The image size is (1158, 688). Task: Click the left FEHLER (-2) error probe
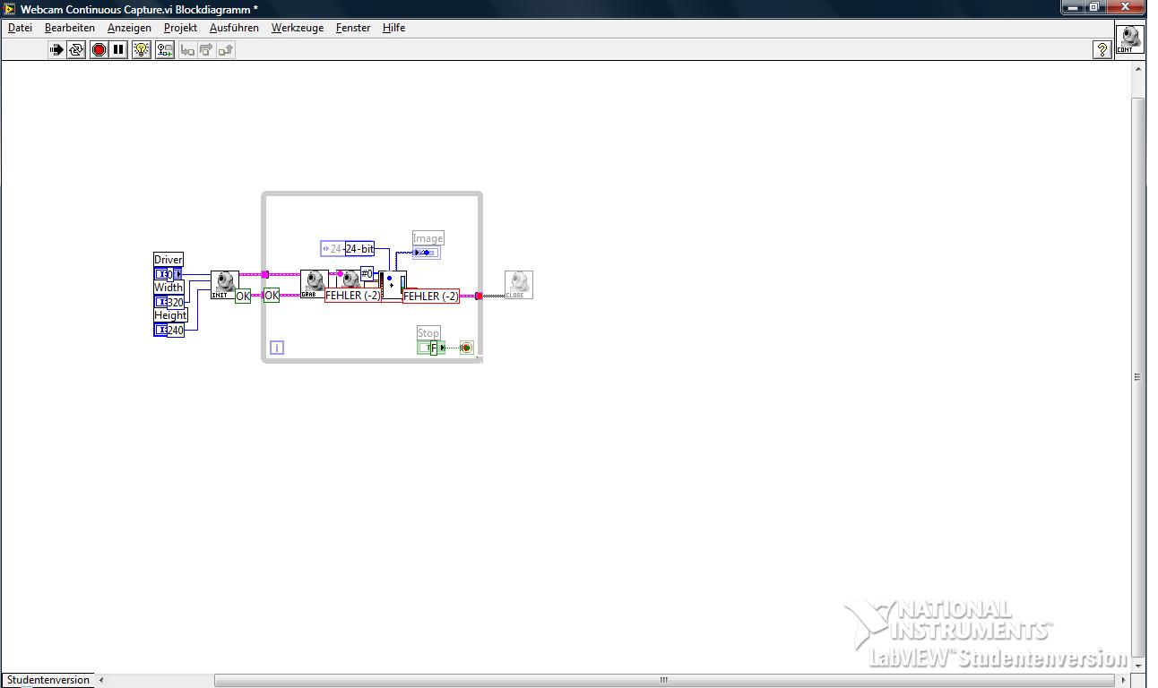pos(353,296)
